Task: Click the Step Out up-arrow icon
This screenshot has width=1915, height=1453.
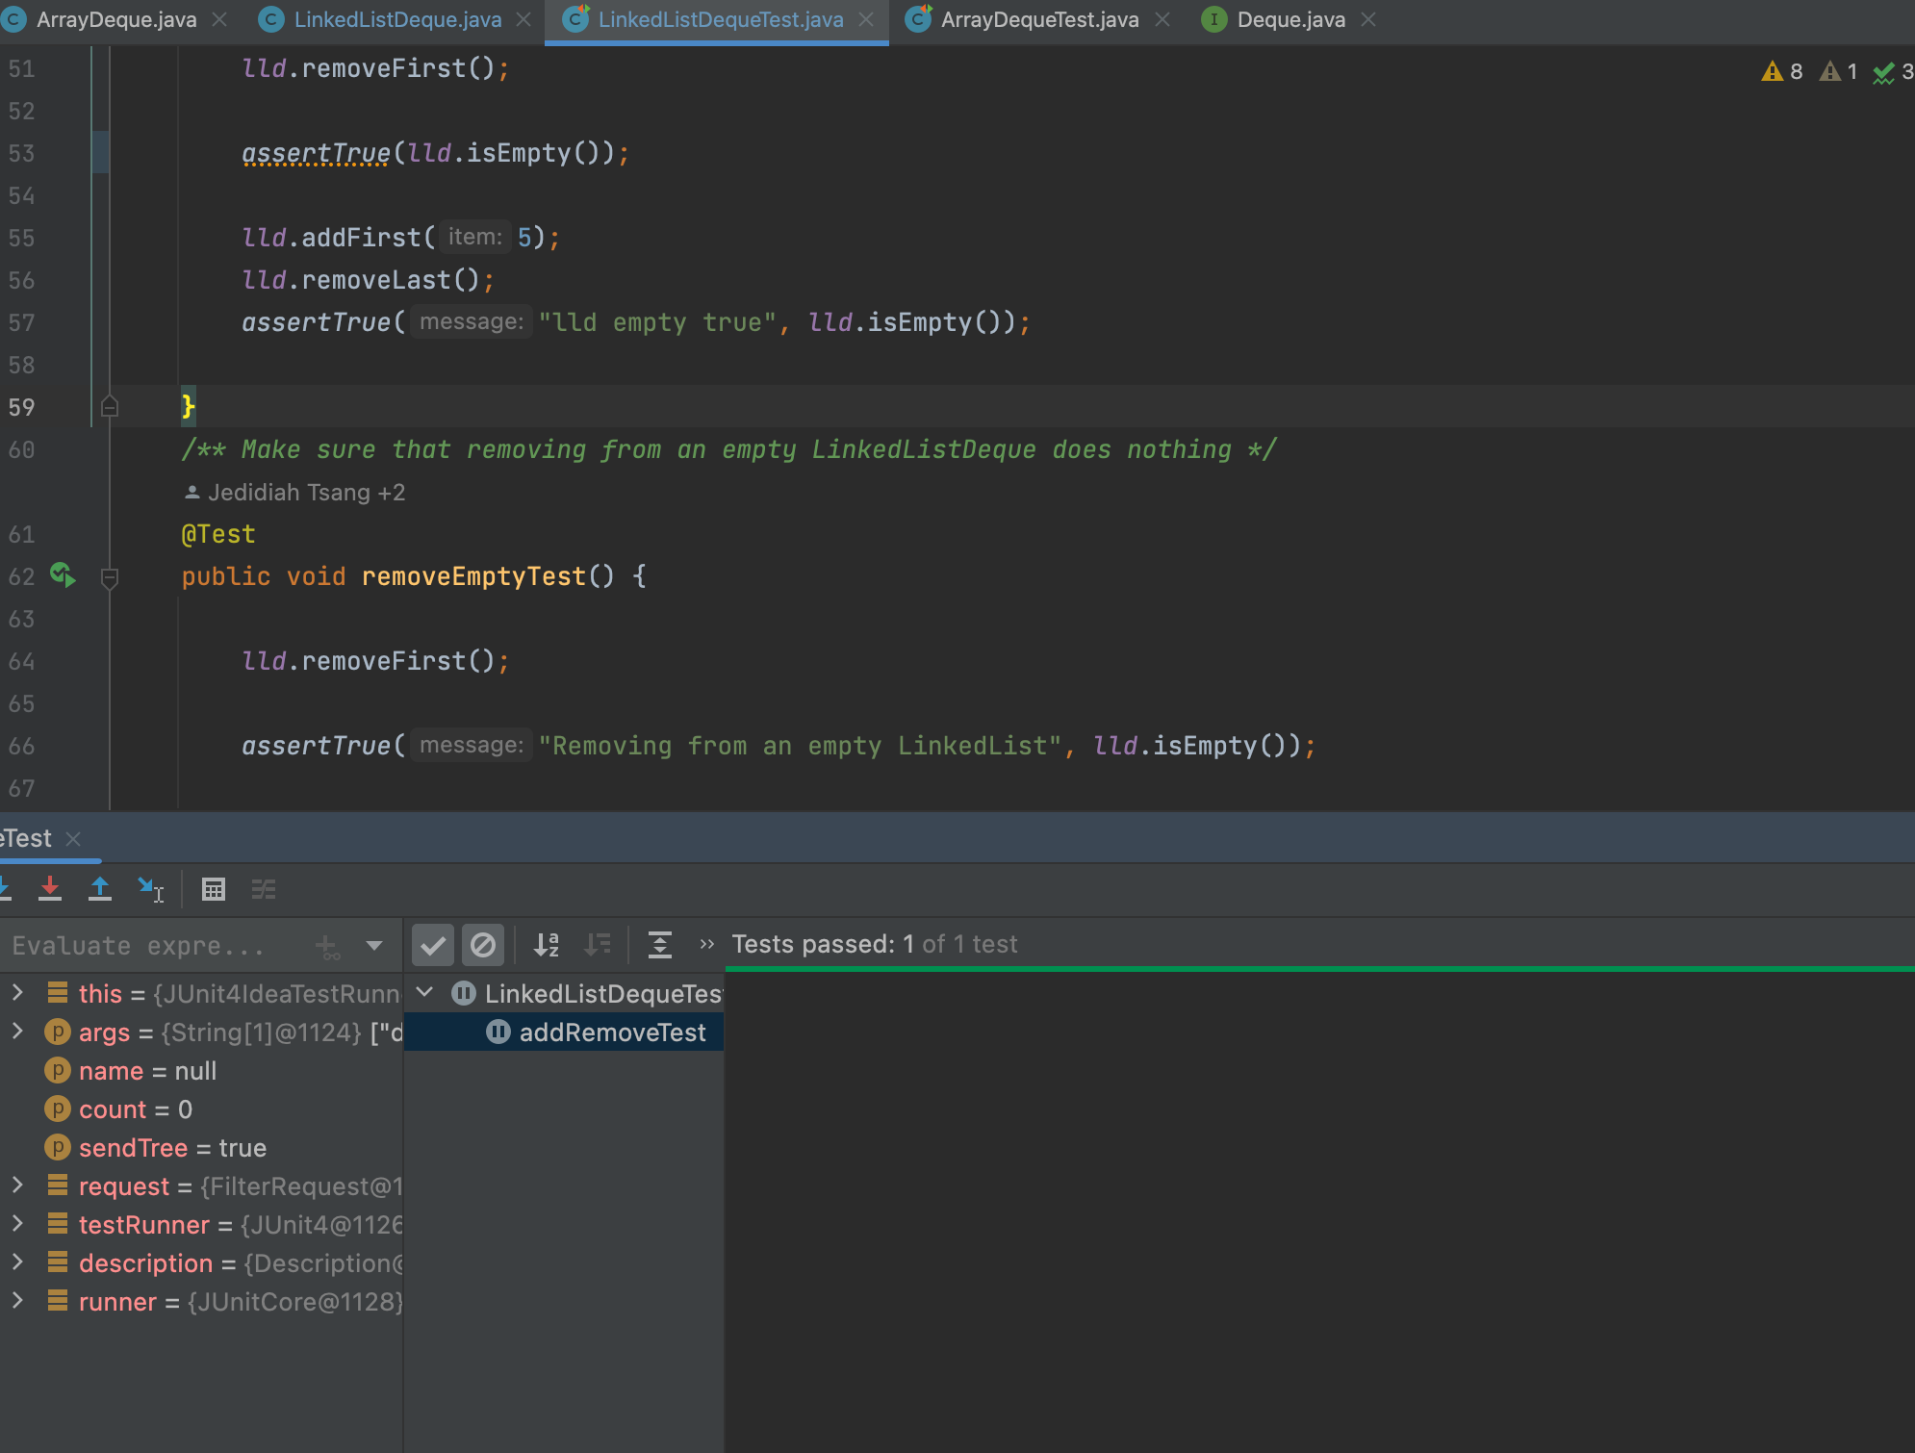Action: [x=100, y=888]
